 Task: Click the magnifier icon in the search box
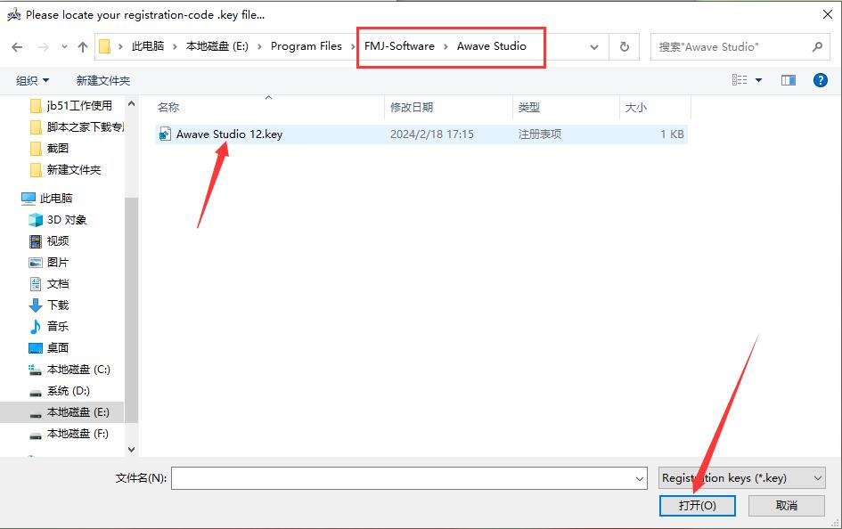pyautogui.click(x=816, y=46)
